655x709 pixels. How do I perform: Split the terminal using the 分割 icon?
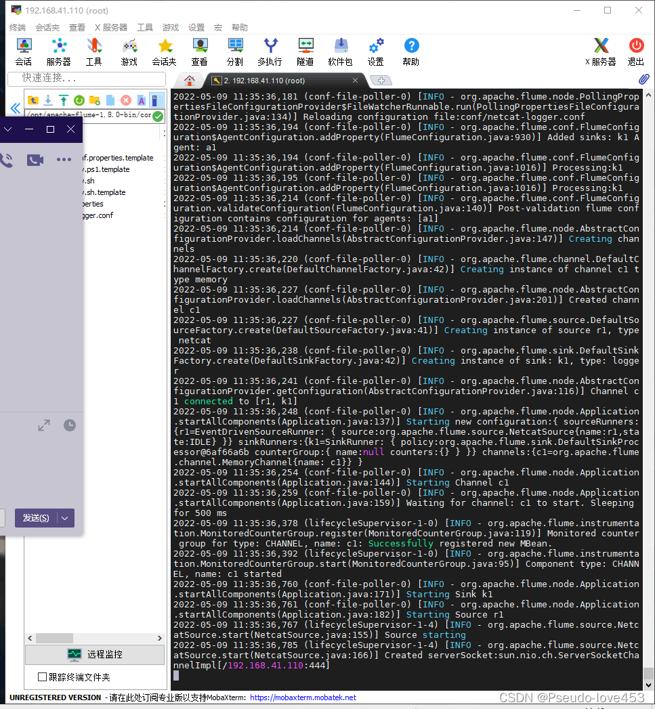point(236,51)
